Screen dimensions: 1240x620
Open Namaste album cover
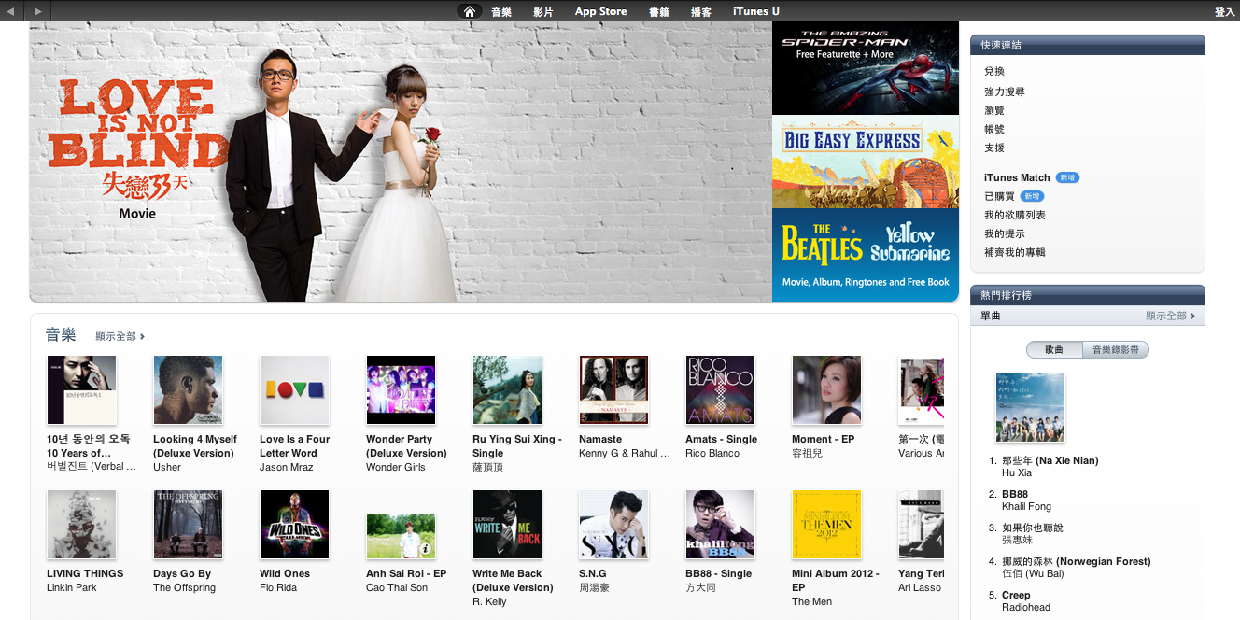tap(613, 390)
